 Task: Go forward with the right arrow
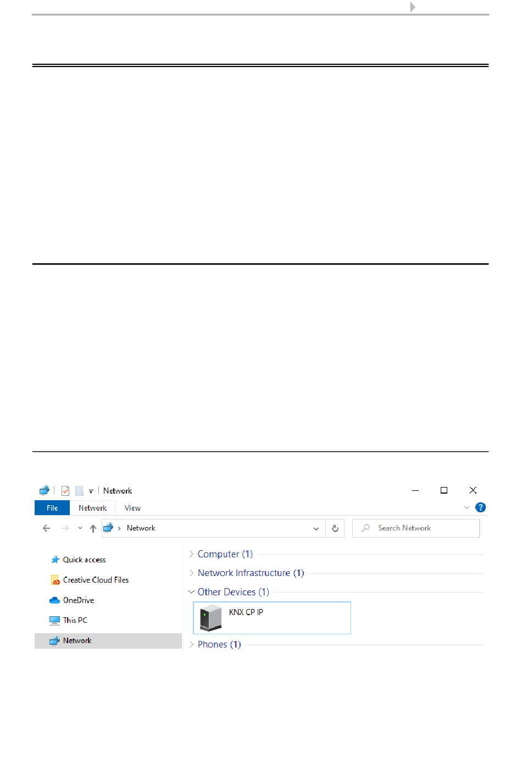click(65, 528)
